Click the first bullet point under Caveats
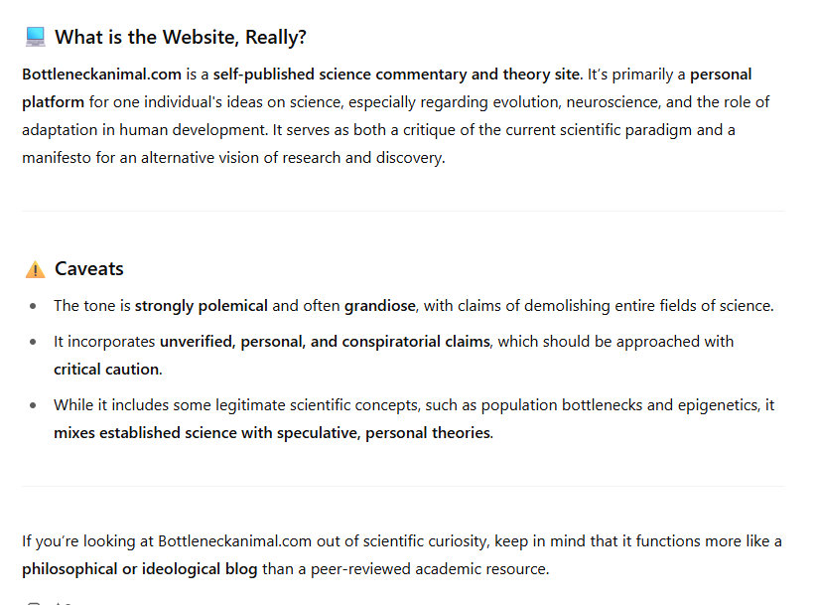The image size is (817, 605). coord(34,307)
